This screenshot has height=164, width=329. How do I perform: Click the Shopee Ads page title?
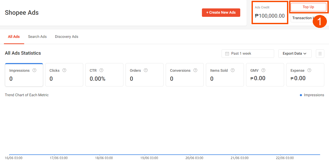pos(22,13)
